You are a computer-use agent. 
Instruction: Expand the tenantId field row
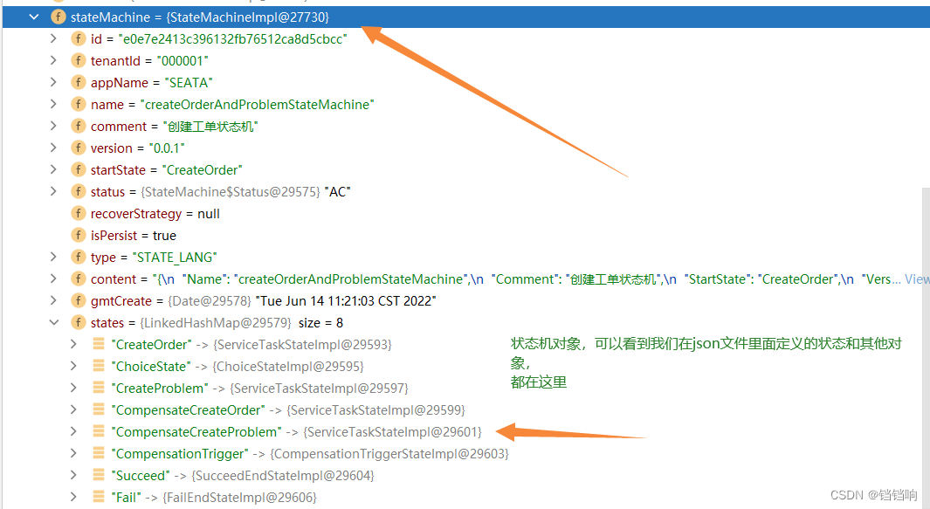pos(53,60)
